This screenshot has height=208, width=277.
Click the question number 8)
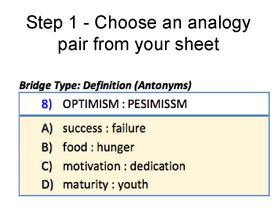click(47, 104)
